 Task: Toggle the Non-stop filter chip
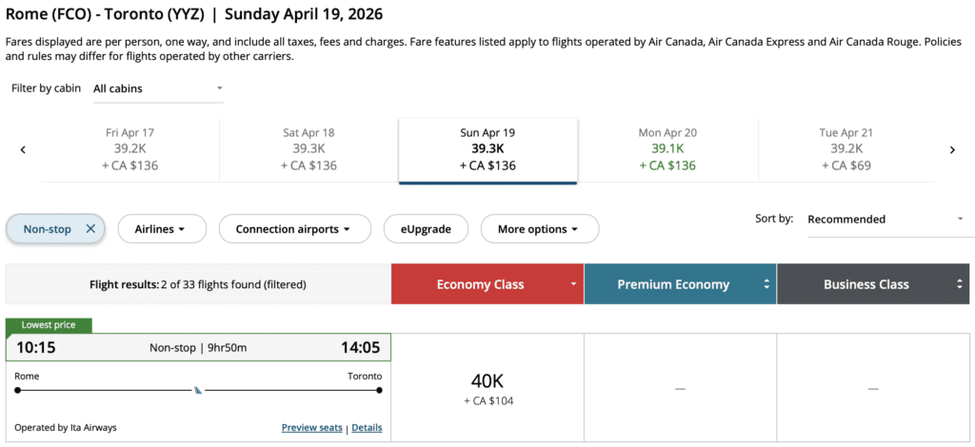(48, 229)
